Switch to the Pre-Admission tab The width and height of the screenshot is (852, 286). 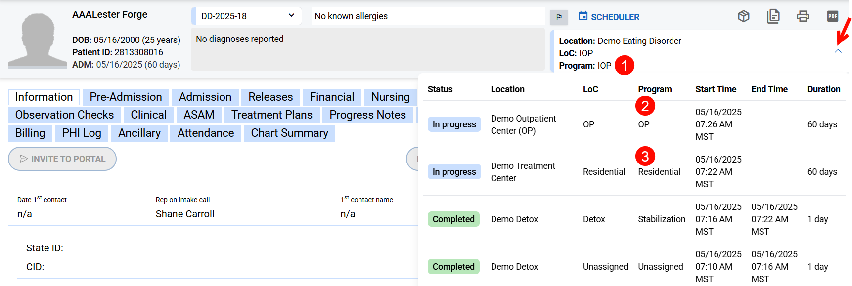tap(126, 97)
